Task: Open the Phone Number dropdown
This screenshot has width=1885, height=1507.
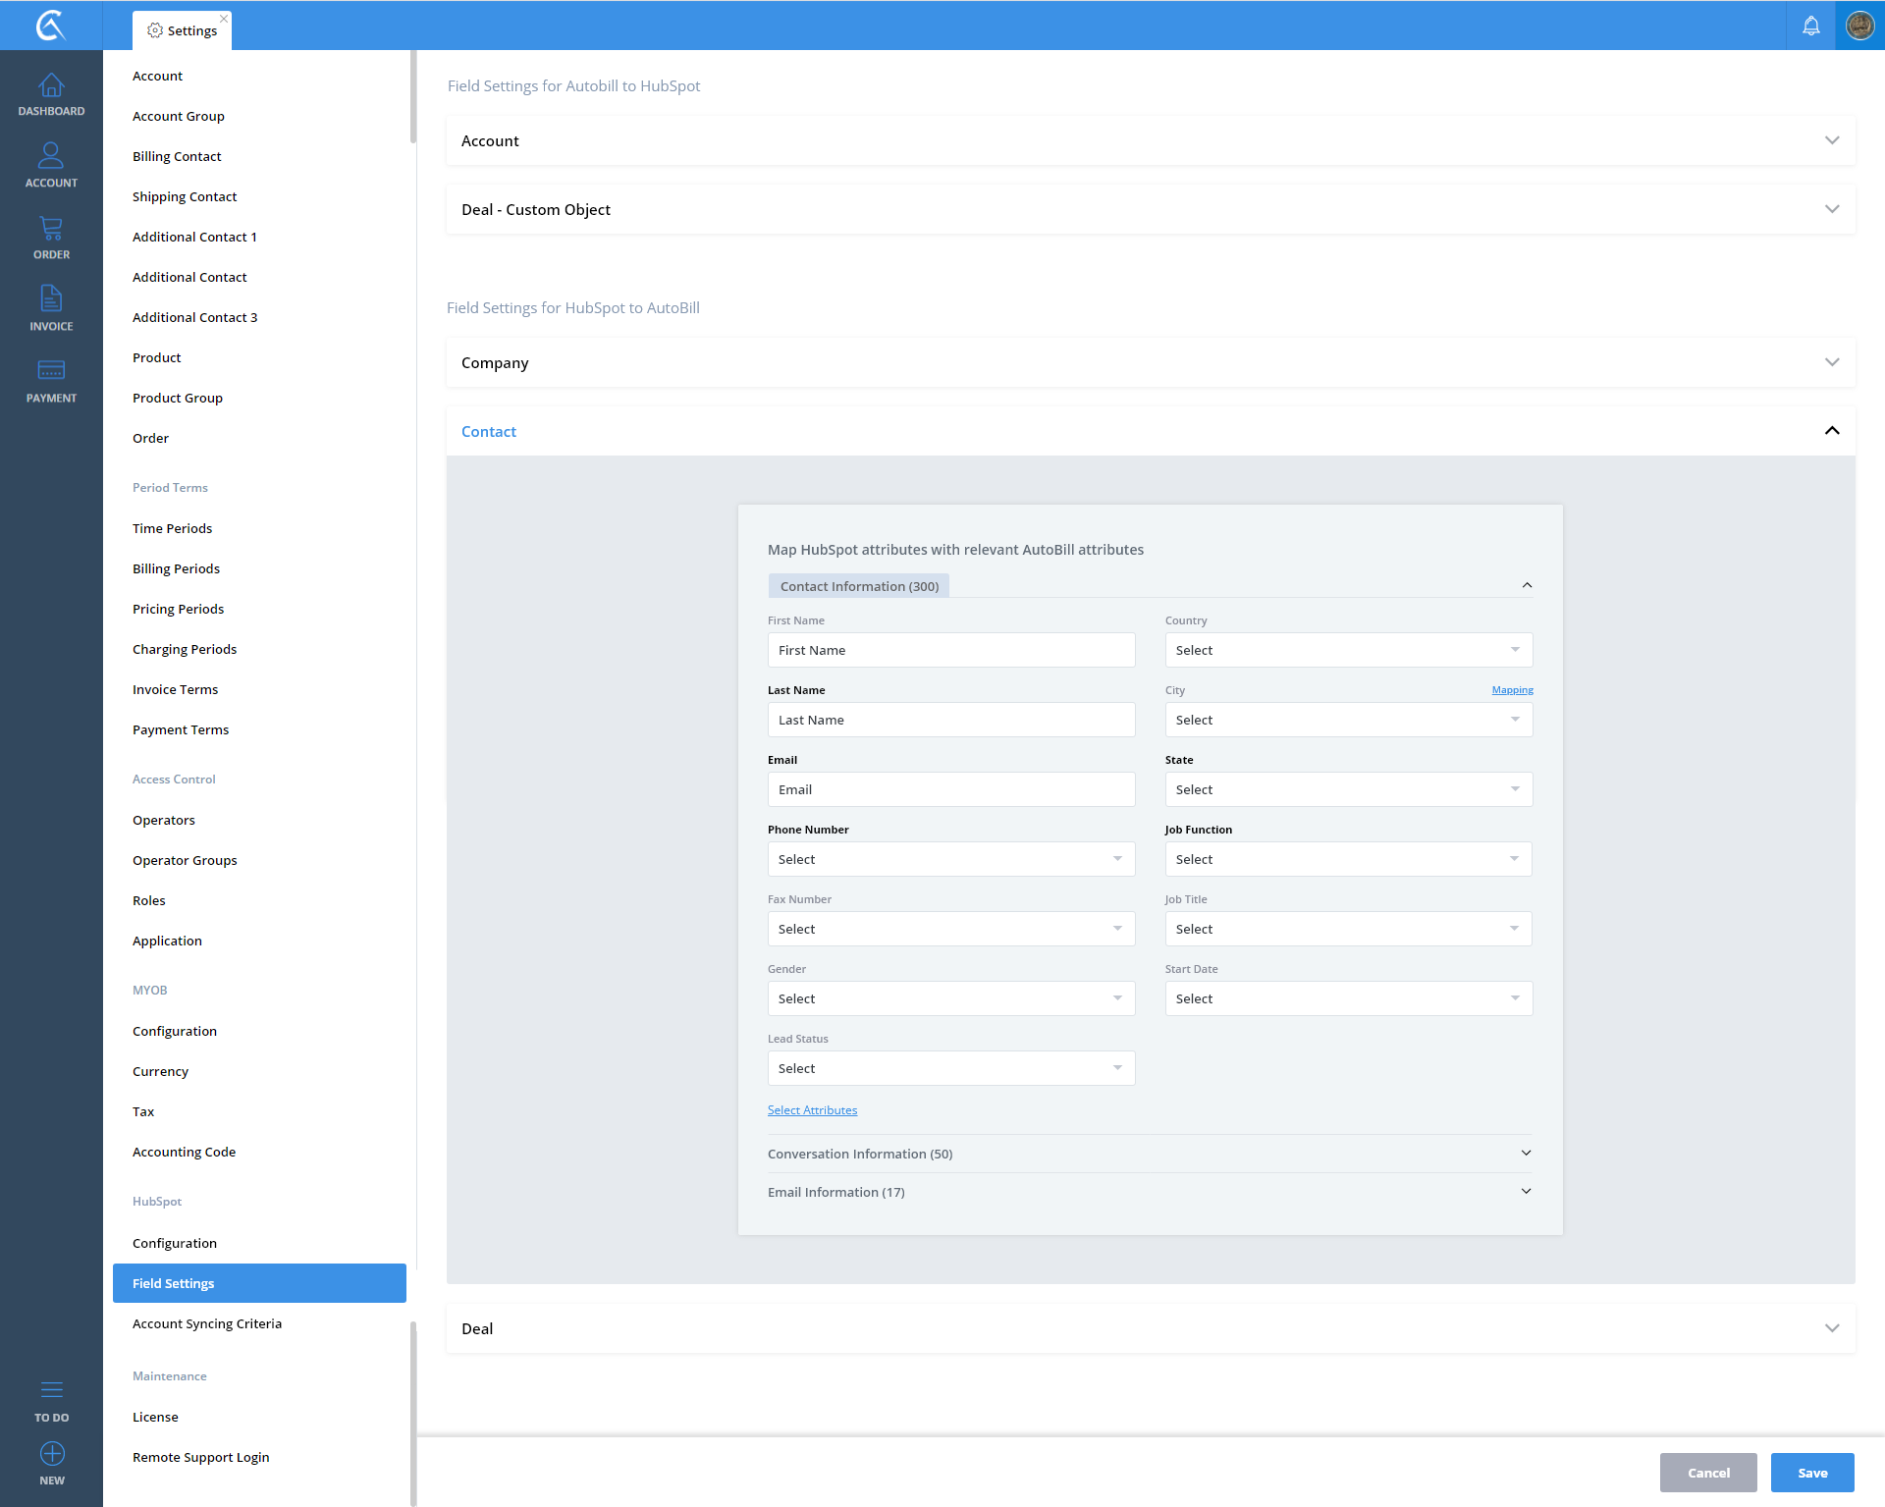Action: click(950, 859)
